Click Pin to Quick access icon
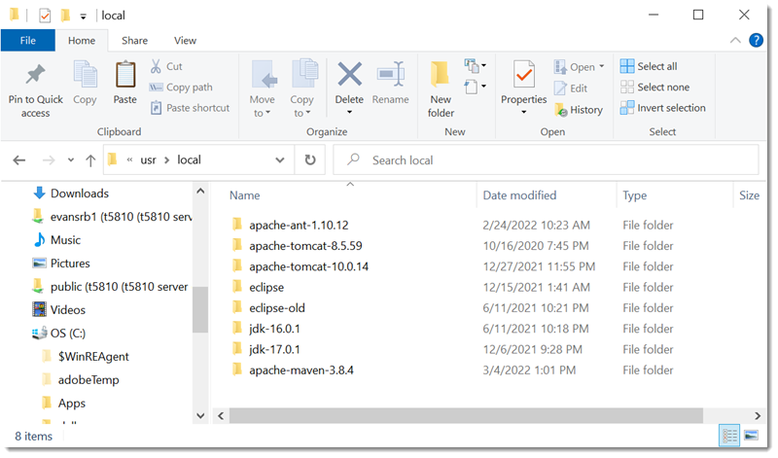778x458 pixels. tap(35, 75)
